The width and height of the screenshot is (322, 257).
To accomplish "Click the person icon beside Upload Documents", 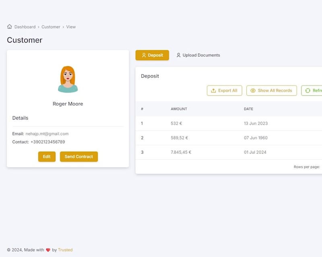I will [178, 55].
